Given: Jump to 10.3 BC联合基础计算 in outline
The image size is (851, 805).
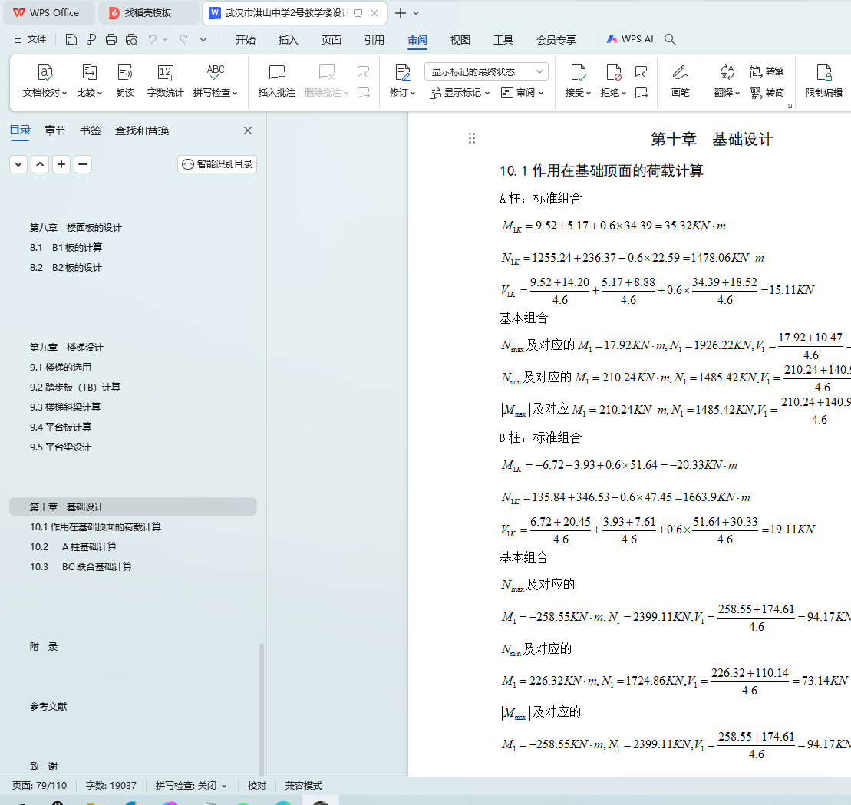Looking at the screenshot, I should coord(81,566).
